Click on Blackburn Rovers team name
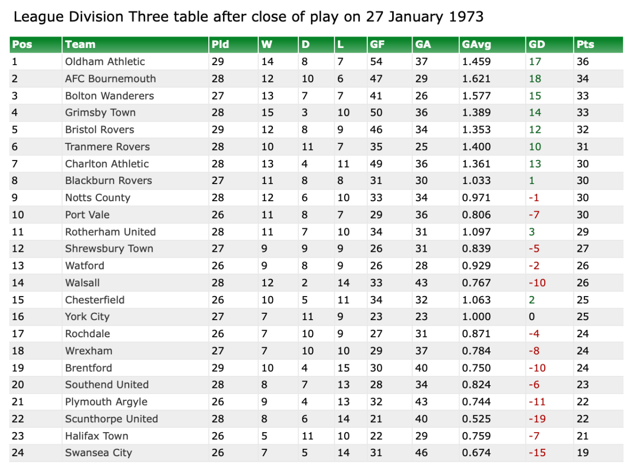 click(x=108, y=180)
